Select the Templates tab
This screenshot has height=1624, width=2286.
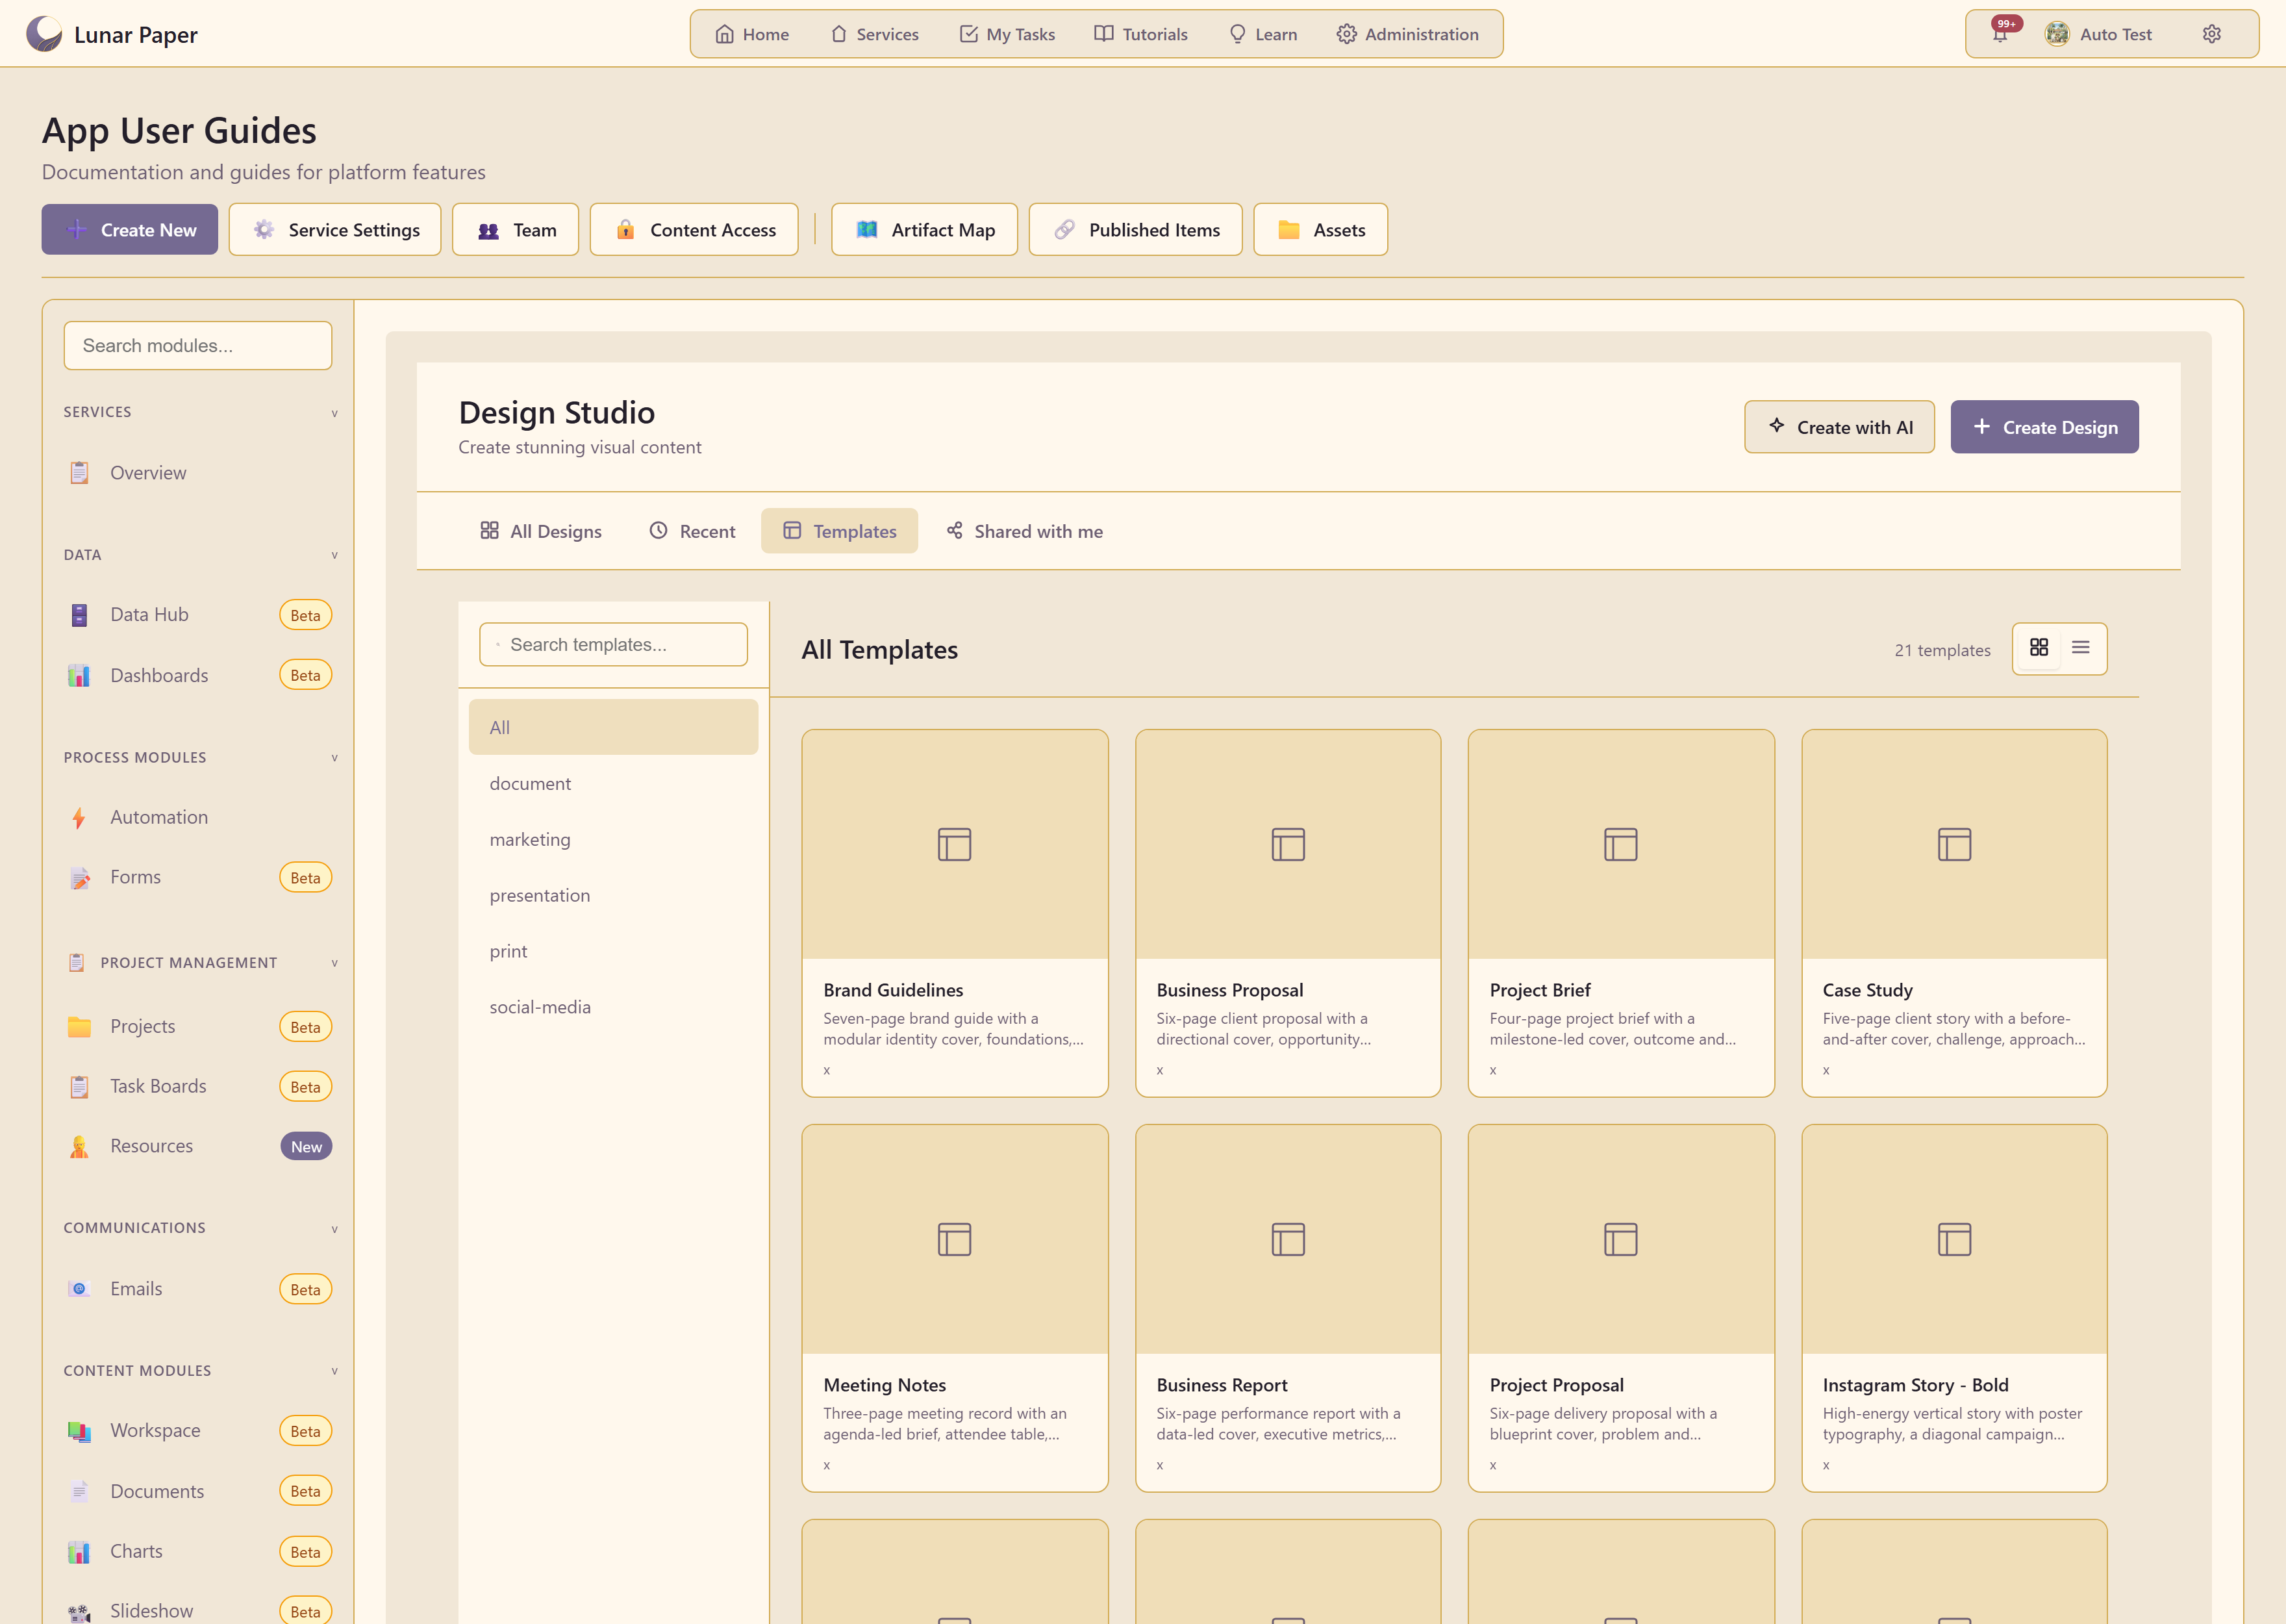[840, 531]
